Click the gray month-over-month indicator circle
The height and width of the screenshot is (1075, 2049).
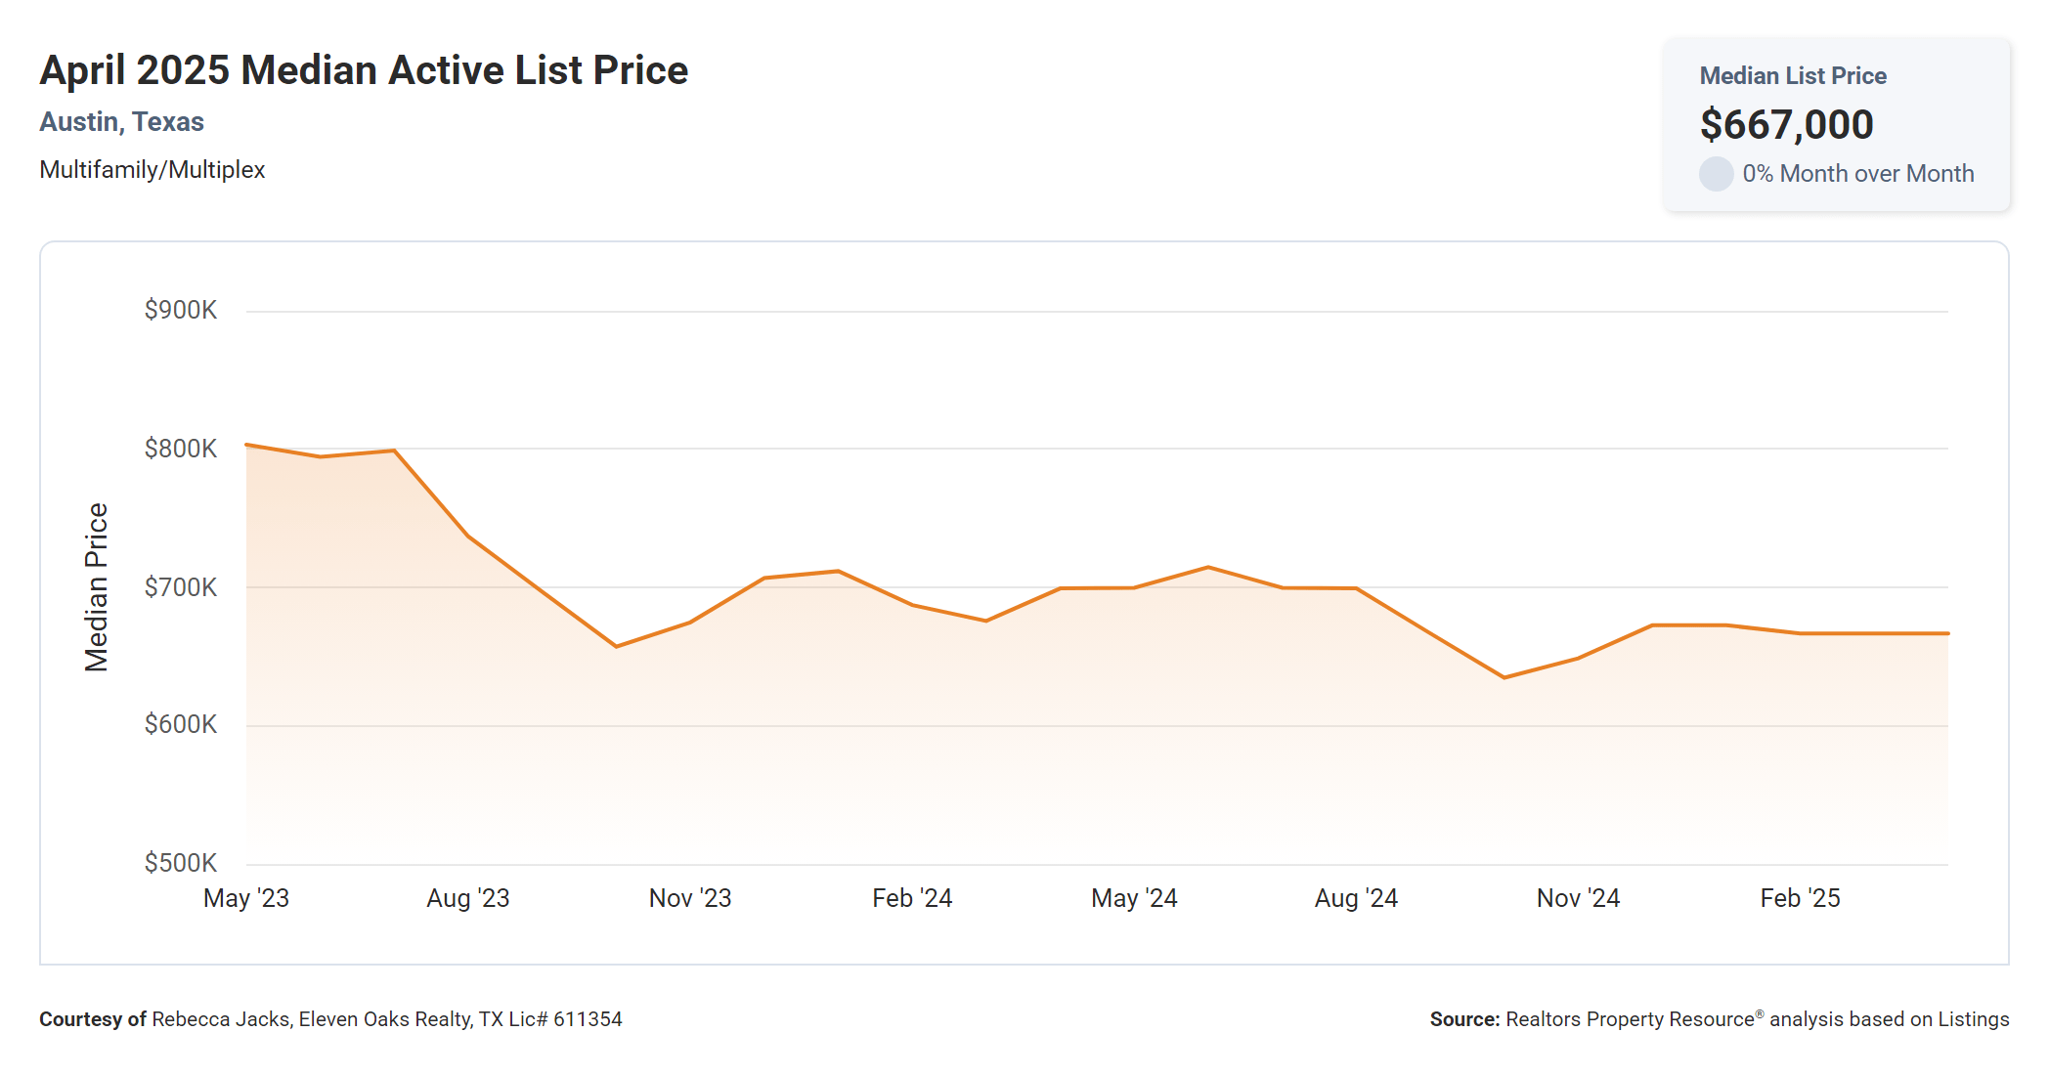[x=1716, y=174]
